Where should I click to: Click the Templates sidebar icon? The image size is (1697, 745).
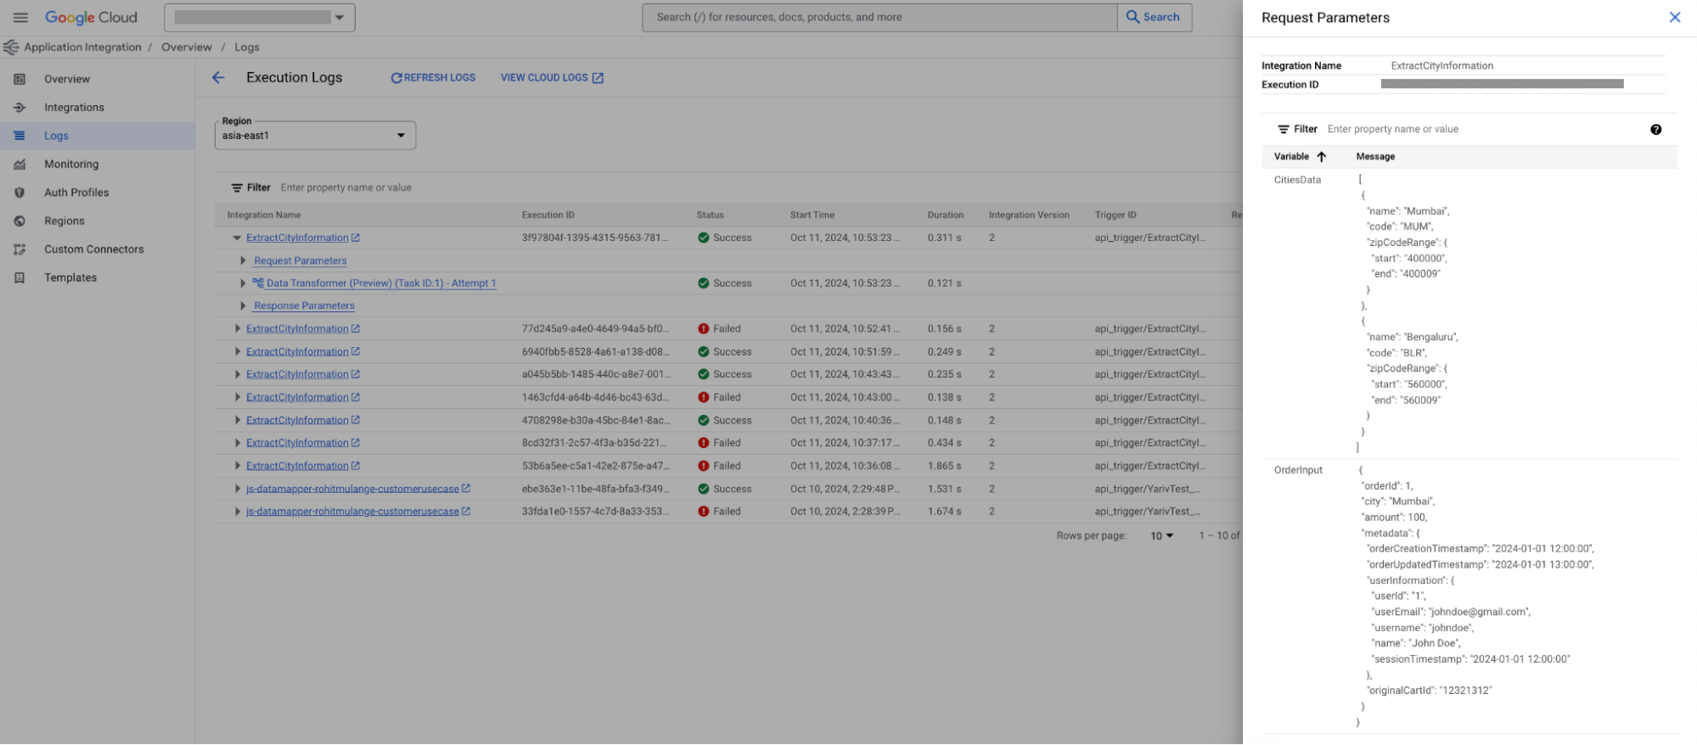20,277
